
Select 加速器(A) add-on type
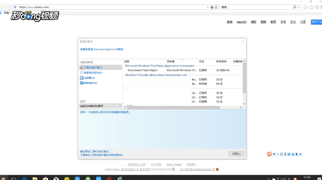tap(87, 78)
